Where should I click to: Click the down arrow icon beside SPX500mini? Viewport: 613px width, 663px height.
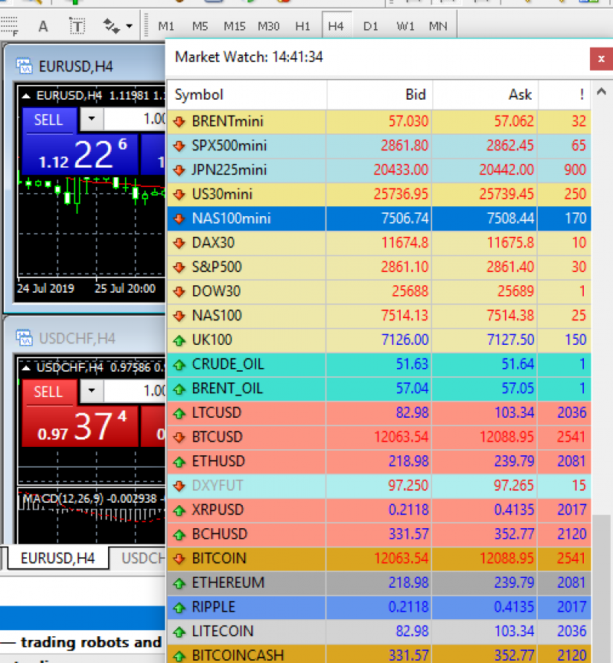(x=179, y=146)
